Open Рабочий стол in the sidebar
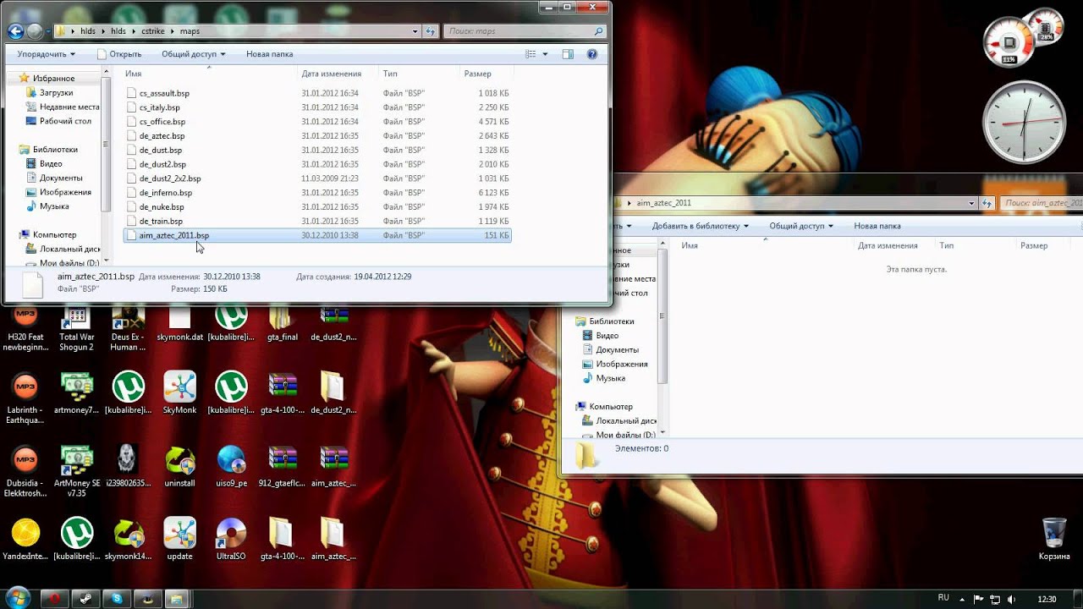This screenshot has height=609, width=1083. click(65, 121)
